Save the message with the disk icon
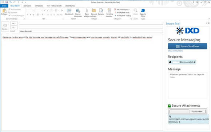211x132 pixels. click(x=7, y=2)
